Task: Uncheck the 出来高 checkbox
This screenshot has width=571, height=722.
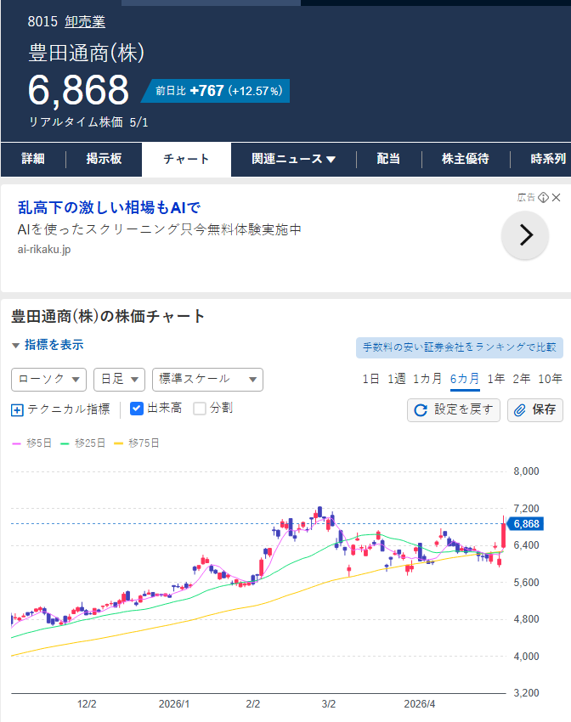Action: coord(137,409)
